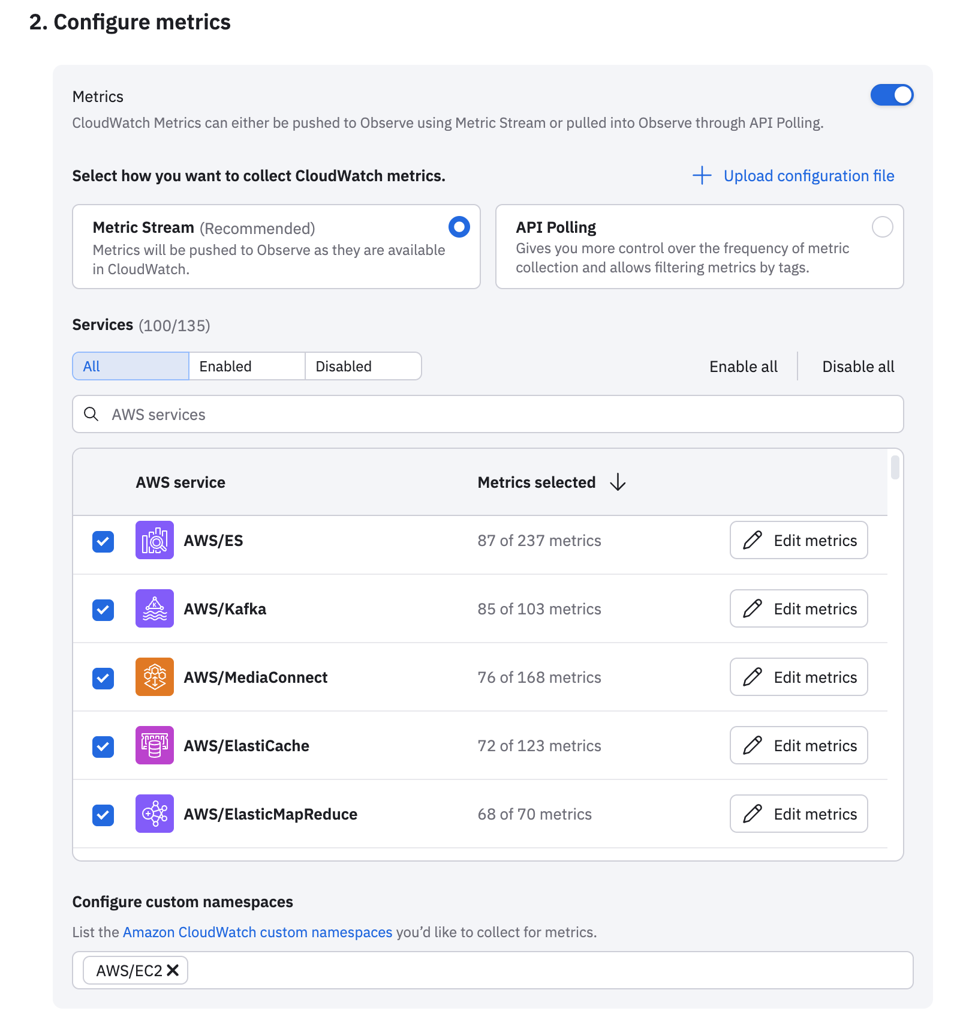957x1020 pixels.
Task: Click the '76 of 168 metrics' cell
Action: point(539,677)
